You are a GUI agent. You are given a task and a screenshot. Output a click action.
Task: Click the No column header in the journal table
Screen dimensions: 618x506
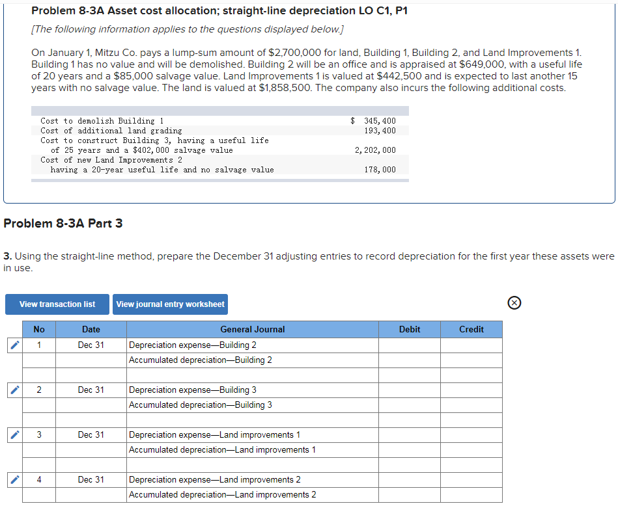coord(38,329)
